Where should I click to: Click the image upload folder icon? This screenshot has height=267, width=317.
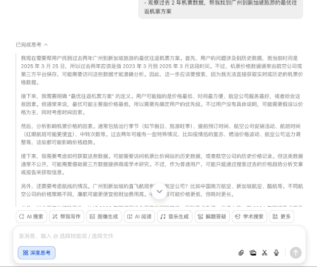tap(253, 253)
